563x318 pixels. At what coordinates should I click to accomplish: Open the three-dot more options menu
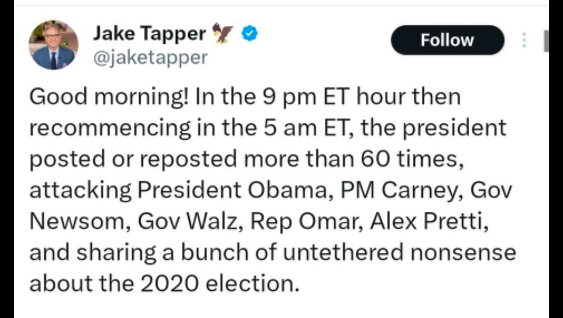pyautogui.click(x=524, y=41)
